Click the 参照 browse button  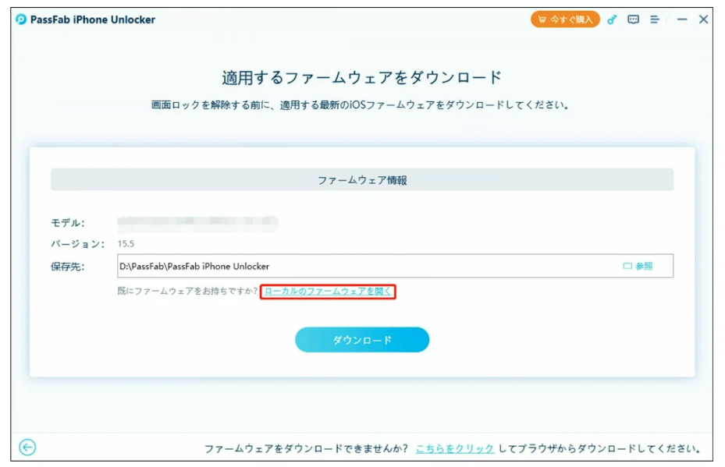pyautogui.click(x=638, y=266)
